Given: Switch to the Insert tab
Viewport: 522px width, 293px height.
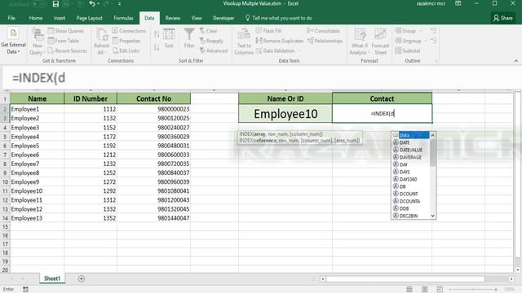Looking at the screenshot, I should 60,18.
